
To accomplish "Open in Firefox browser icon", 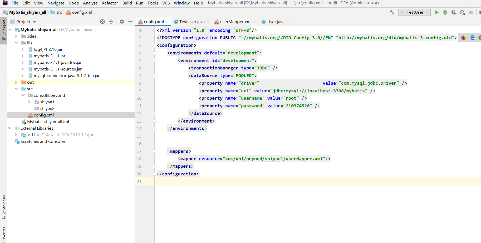I will [x=464, y=38].
